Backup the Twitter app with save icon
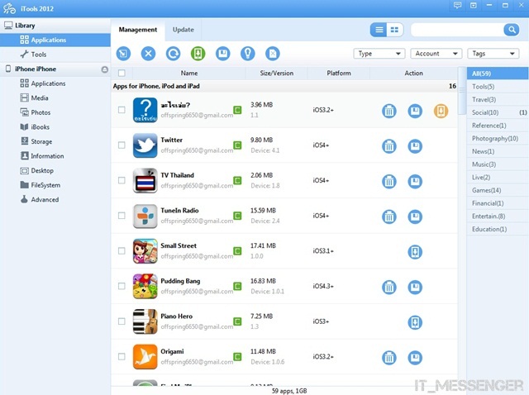The width and height of the screenshot is (529, 395). point(415,146)
